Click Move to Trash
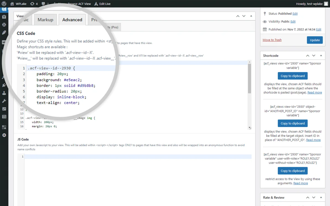 coord(272,40)
